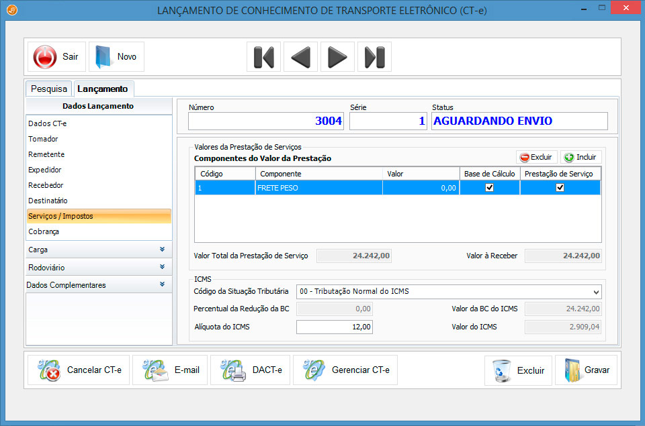The image size is (645, 426).
Task: Click the Alíquota do ICMS field
Action: [335, 327]
